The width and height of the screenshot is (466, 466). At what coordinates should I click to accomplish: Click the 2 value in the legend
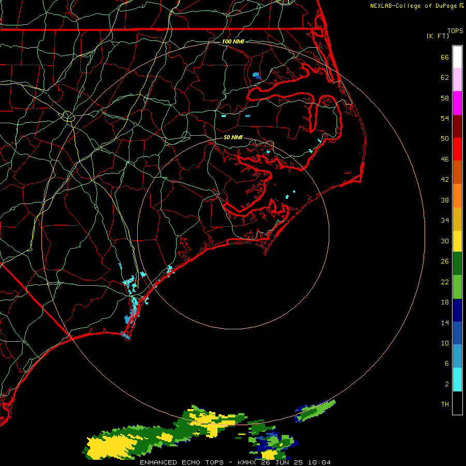(447, 384)
